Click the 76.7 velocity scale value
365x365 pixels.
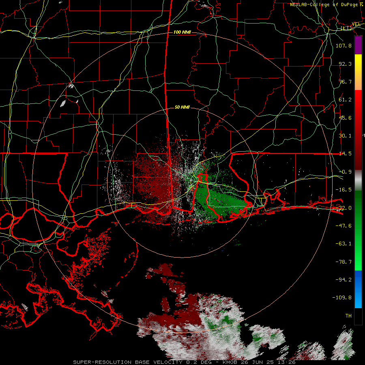tap(345, 82)
